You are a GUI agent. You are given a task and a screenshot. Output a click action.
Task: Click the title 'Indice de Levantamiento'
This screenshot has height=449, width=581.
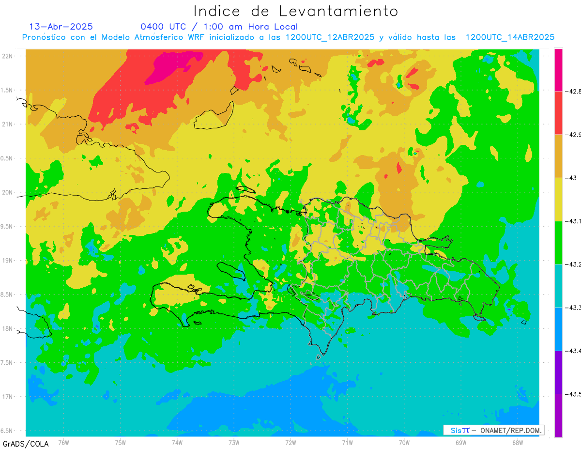tap(295, 11)
